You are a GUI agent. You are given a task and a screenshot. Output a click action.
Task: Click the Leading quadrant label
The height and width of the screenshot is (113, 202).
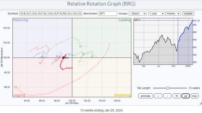coord(125,20)
